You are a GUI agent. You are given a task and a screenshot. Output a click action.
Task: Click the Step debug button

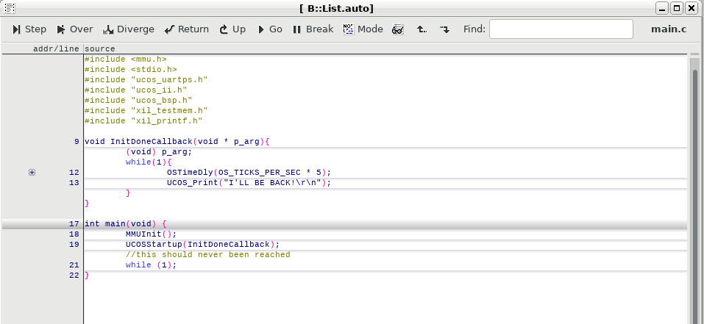[29, 29]
